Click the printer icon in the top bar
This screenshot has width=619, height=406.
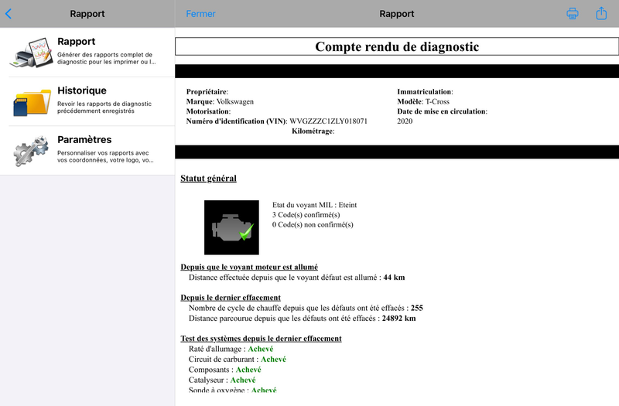pyautogui.click(x=573, y=14)
